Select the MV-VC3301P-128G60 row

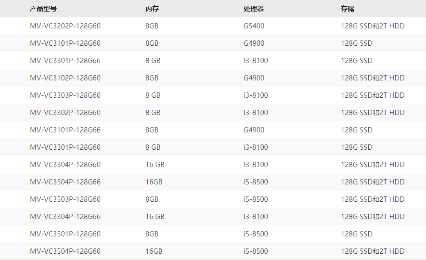click(x=65, y=147)
